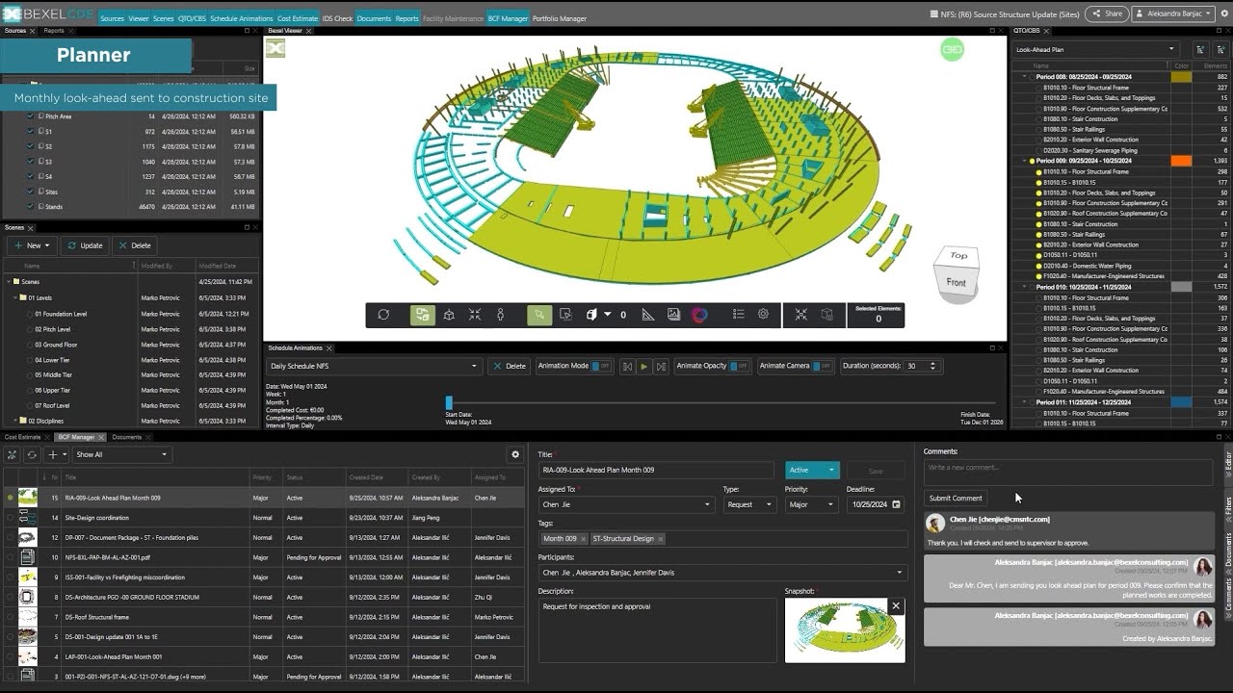Open the BCF Manager top menu
This screenshot has height=693, width=1233.
(x=508, y=18)
